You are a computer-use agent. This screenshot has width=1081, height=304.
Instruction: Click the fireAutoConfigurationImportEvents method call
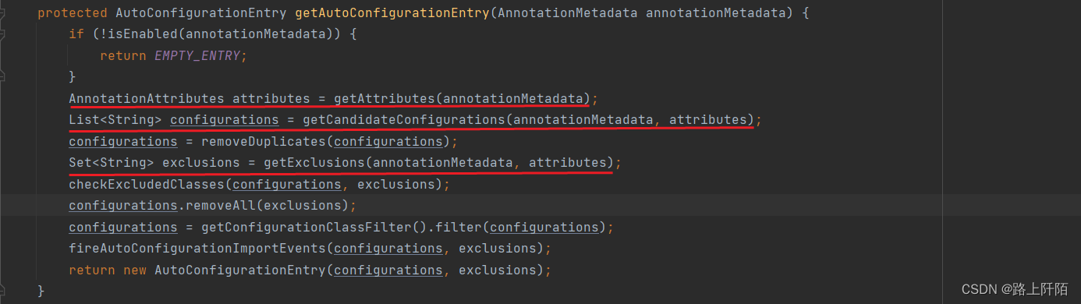coord(197,249)
